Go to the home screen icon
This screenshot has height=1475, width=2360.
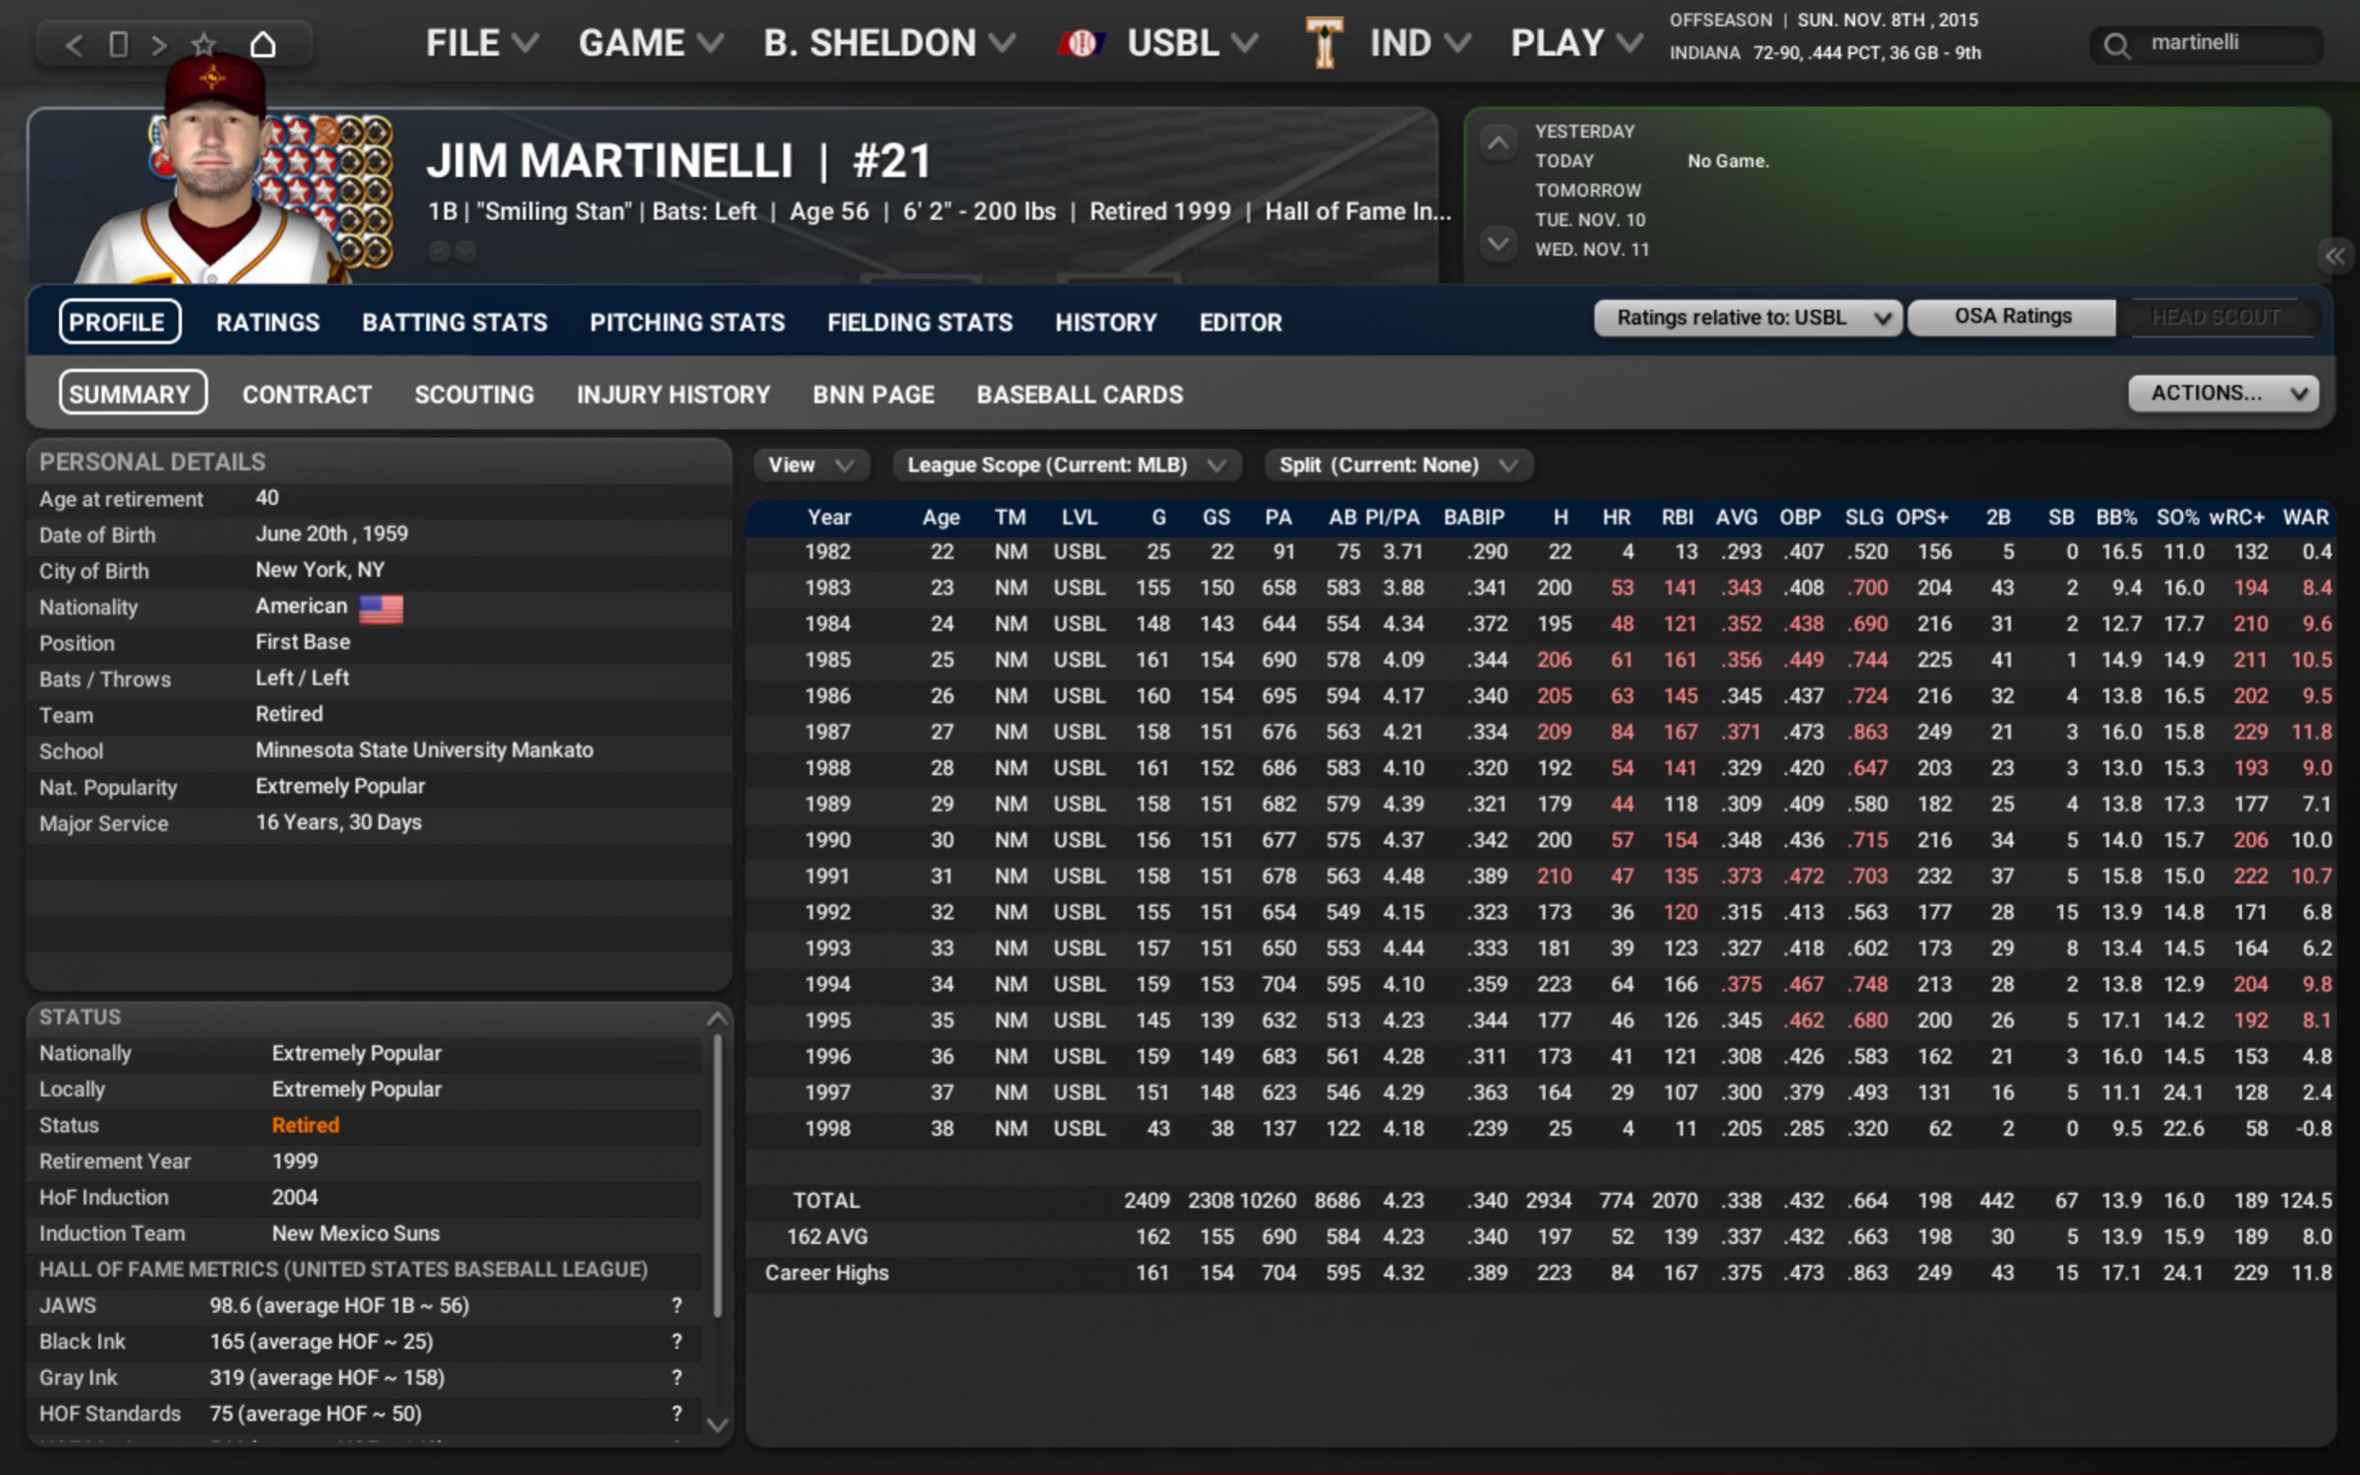(263, 45)
